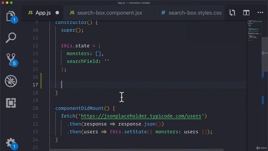Click setState on line 23

click(135, 132)
